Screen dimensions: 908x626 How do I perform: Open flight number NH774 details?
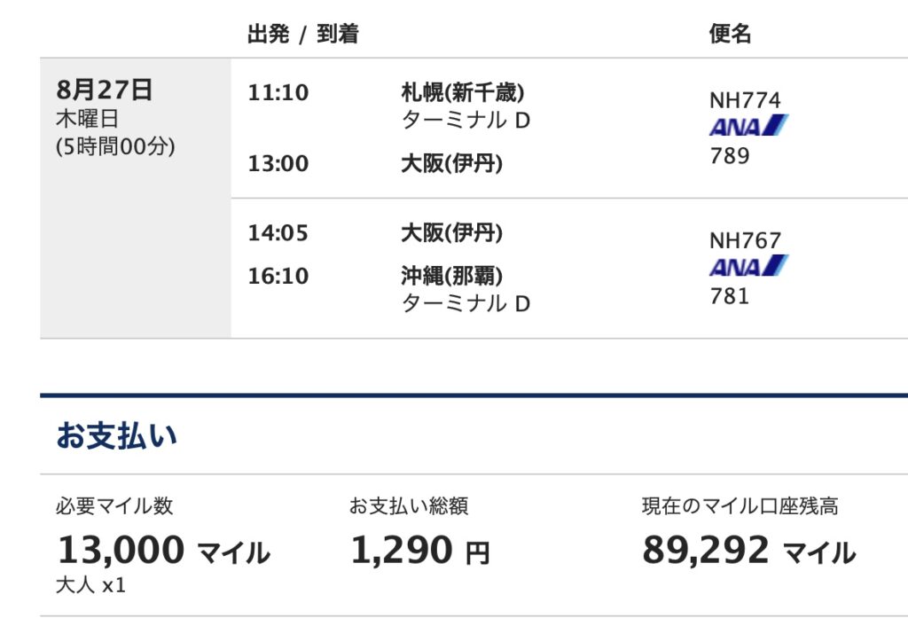click(745, 100)
